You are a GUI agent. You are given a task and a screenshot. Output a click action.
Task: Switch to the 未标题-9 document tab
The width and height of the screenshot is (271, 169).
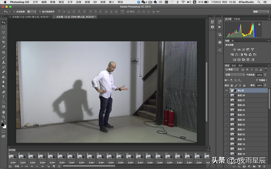pos(31,17)
